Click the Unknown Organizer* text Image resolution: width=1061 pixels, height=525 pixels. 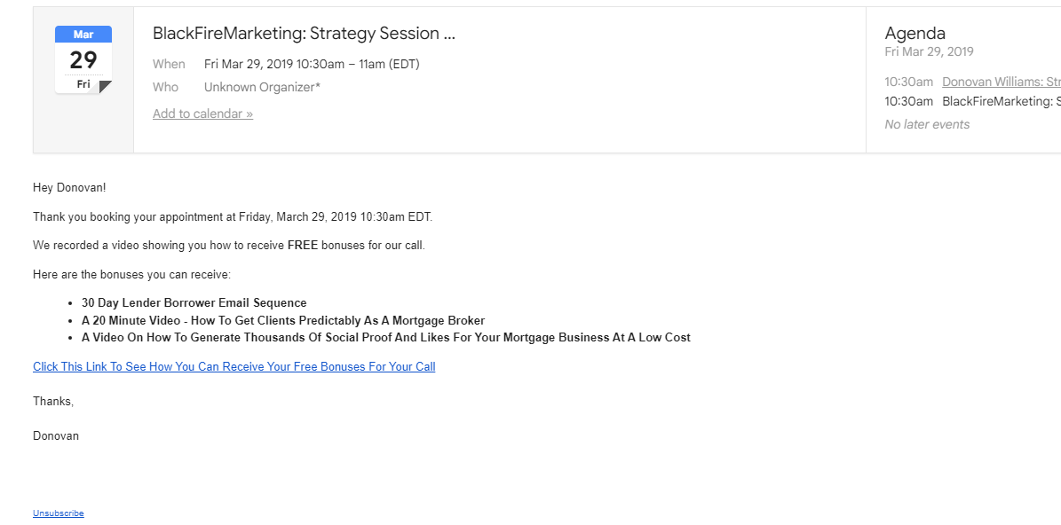point(262,87)
